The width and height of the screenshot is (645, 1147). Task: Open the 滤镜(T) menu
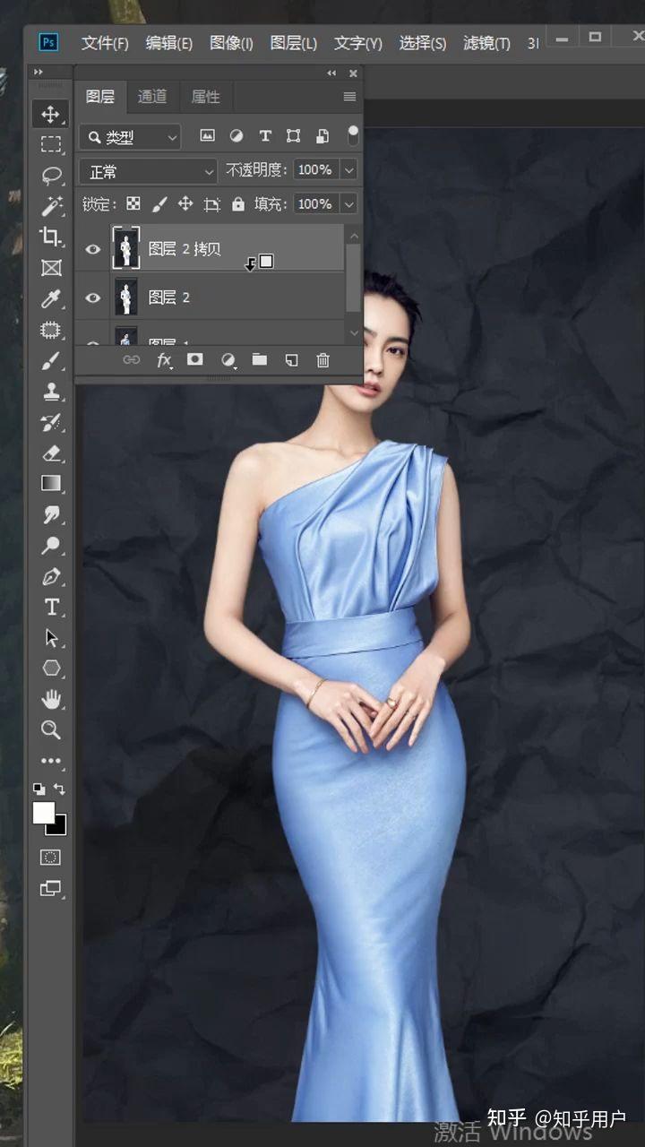click(486, 43)
